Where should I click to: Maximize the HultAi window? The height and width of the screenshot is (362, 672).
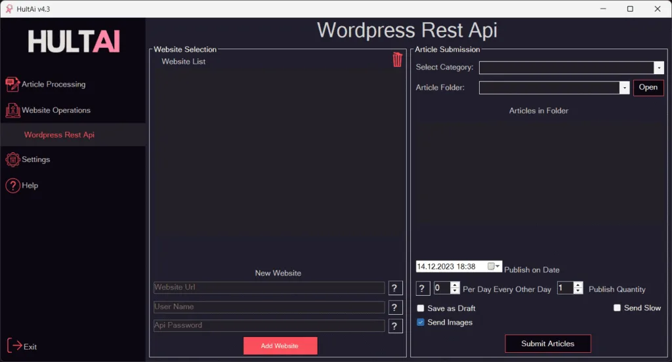click(630, 9)
